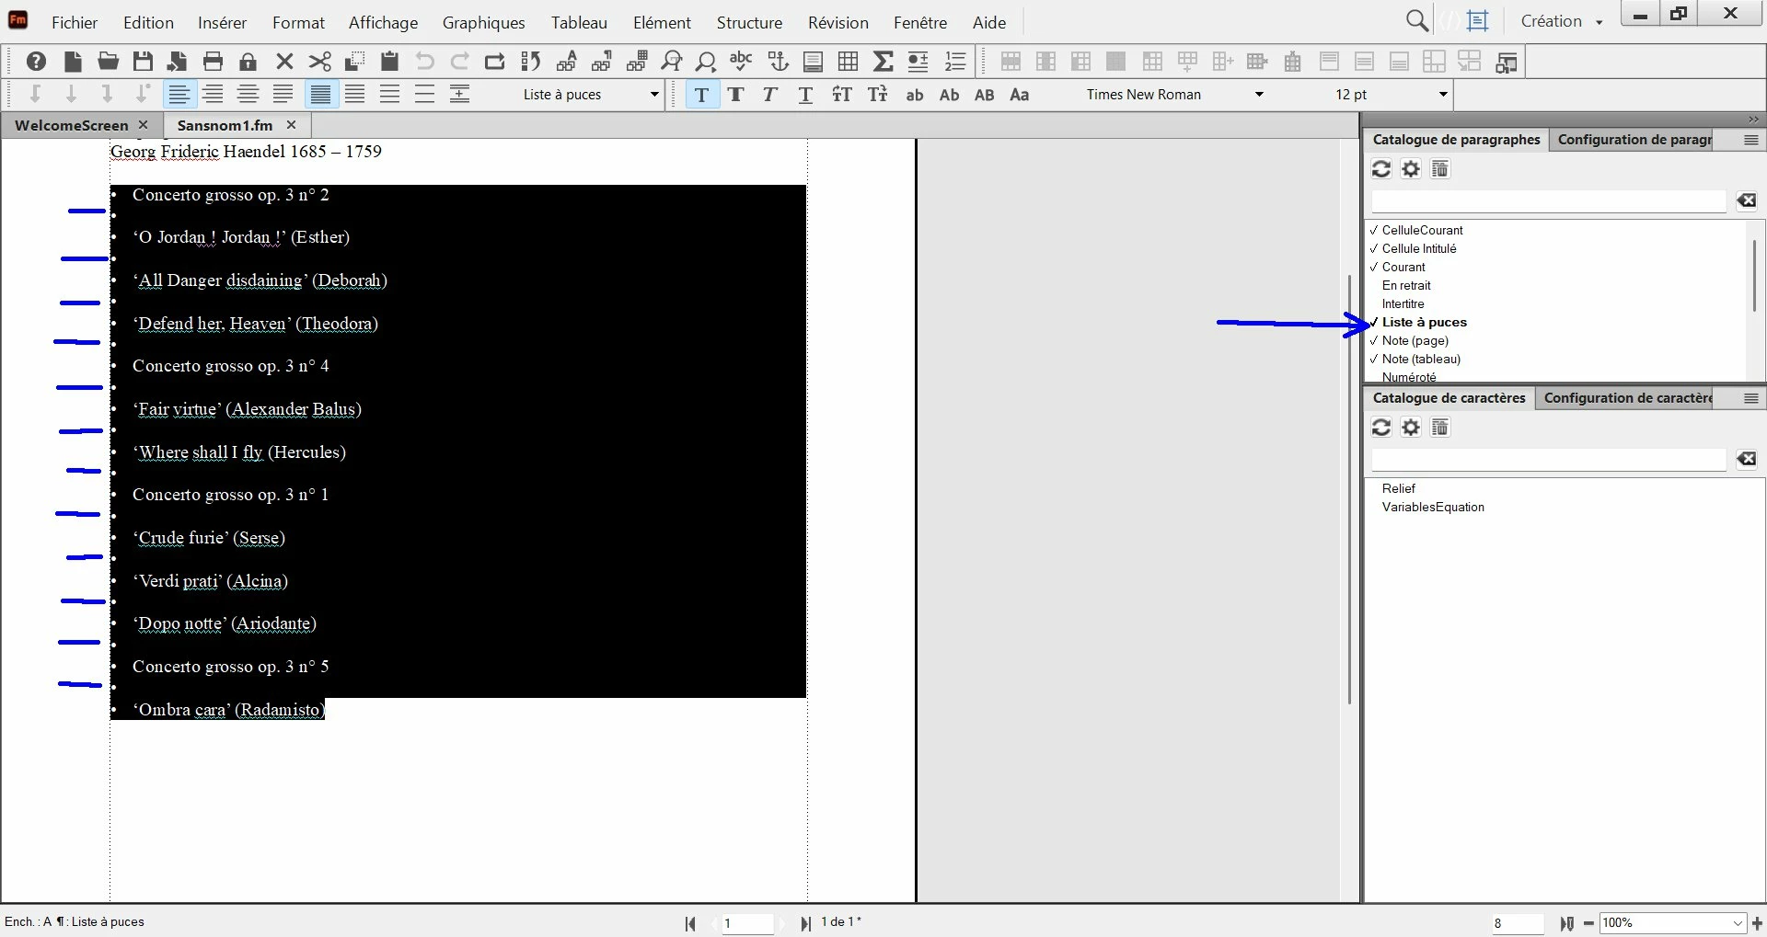Open the Fichier menu
This screenshot has width=1767, height=937.
coord(75,22)
